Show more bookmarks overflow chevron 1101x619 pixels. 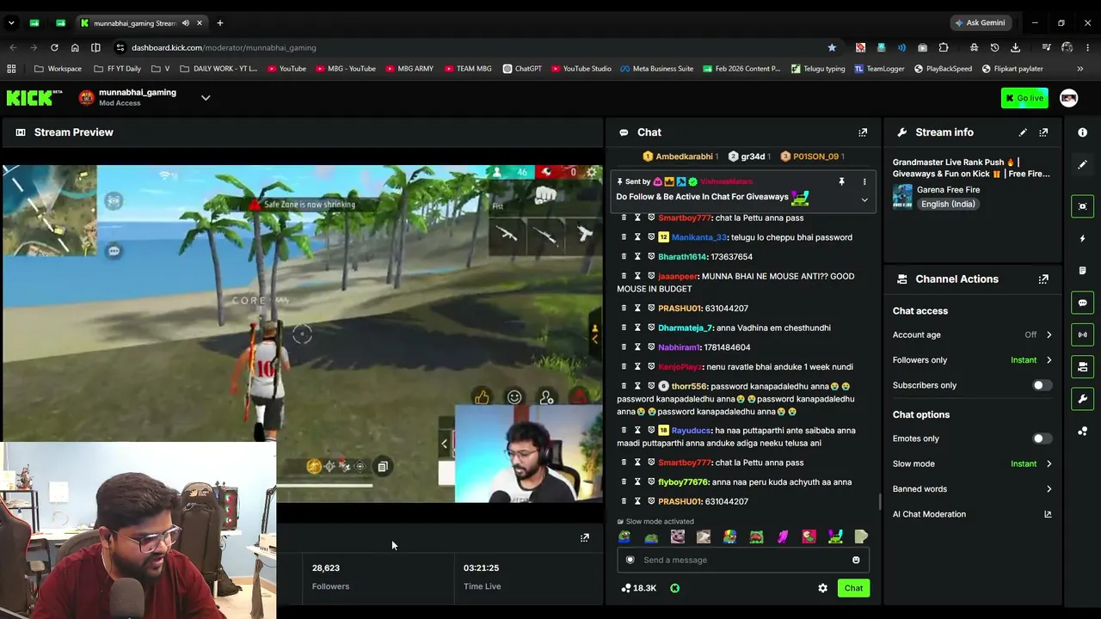pos(1080,69)
